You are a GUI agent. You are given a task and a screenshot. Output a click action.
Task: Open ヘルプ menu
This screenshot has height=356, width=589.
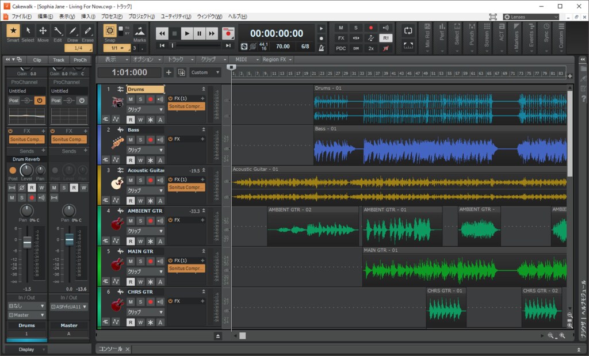(238, 17)
